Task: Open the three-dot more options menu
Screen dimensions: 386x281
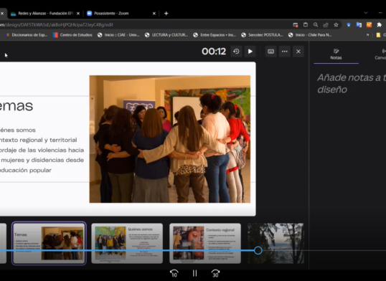Action: click(285, 52)
